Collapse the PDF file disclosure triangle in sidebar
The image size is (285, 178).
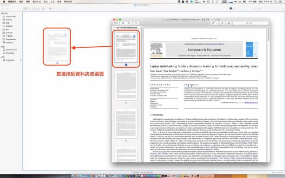click(x=114, y=28)
